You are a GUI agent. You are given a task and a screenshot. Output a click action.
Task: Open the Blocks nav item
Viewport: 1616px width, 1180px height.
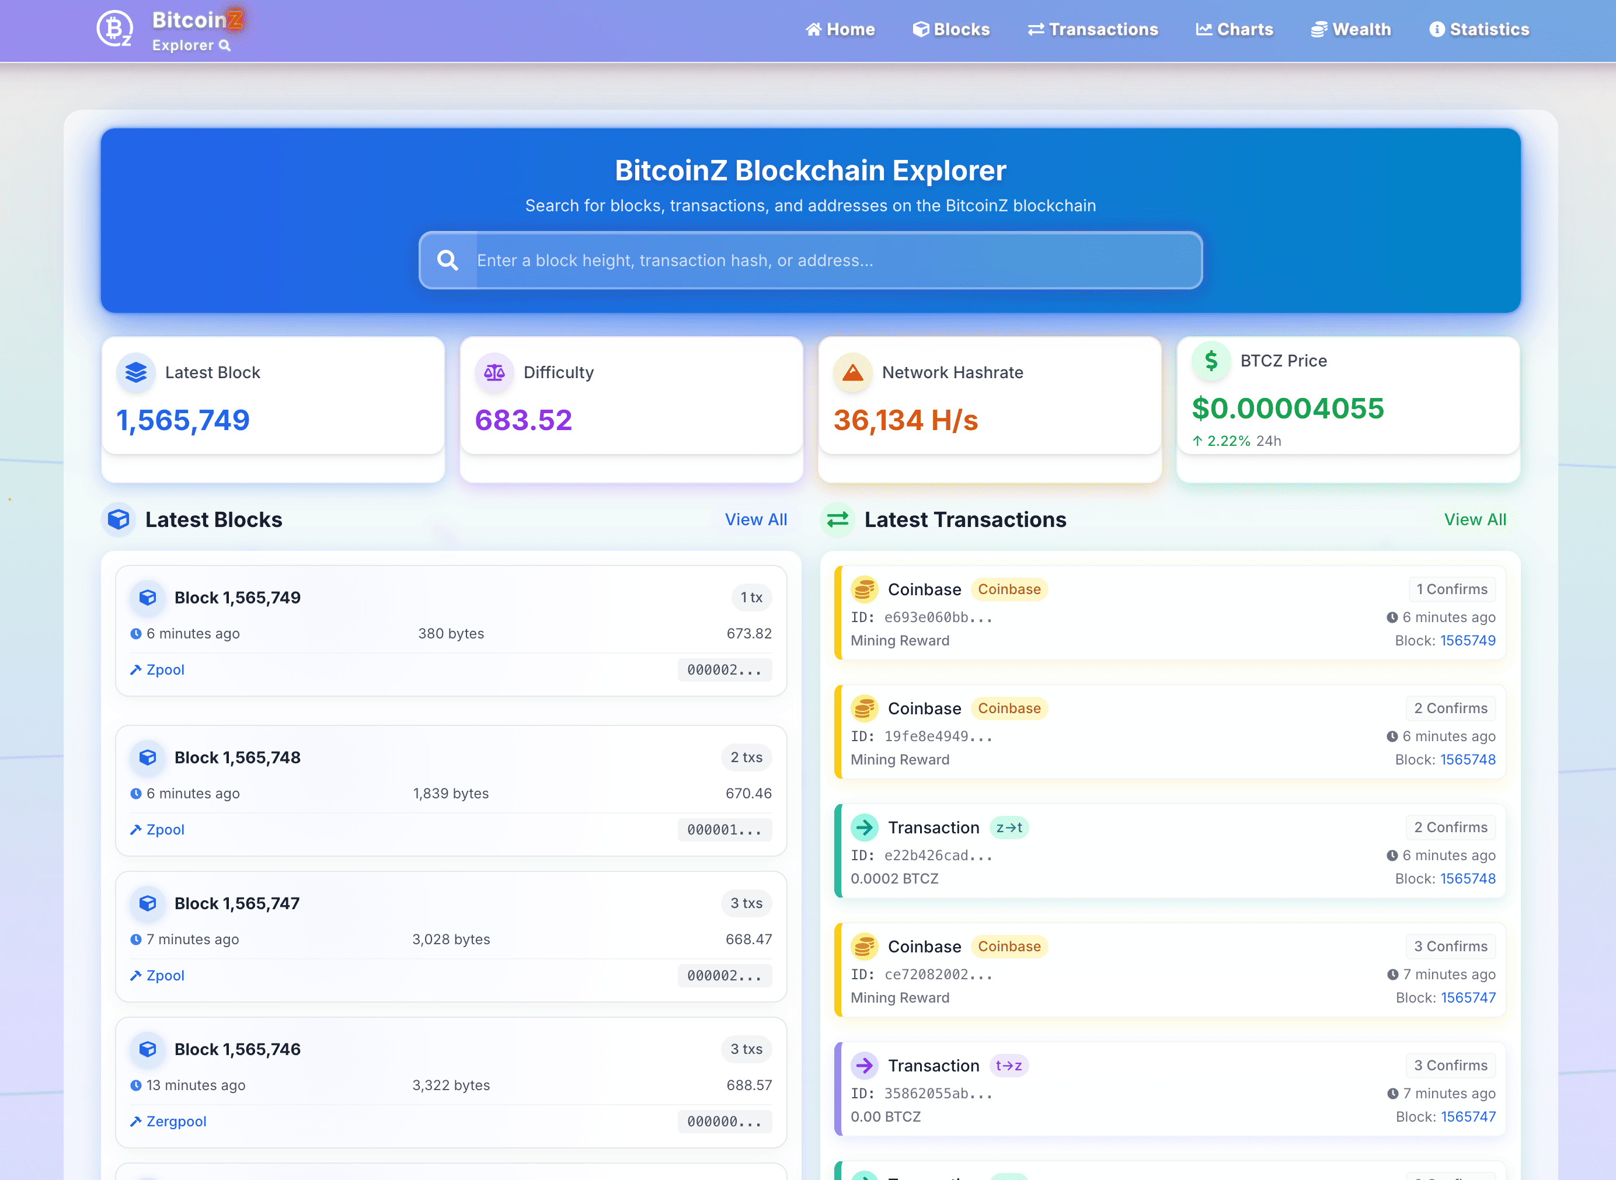[x=952, y=29]
